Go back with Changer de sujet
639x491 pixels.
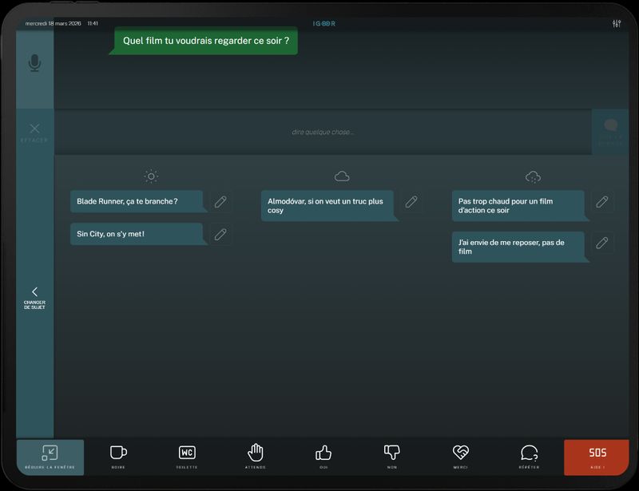(34, 298)
